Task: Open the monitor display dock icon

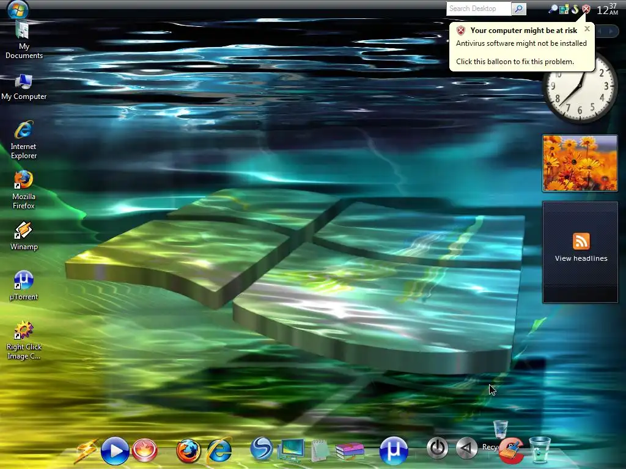Action: click(291, 450)
